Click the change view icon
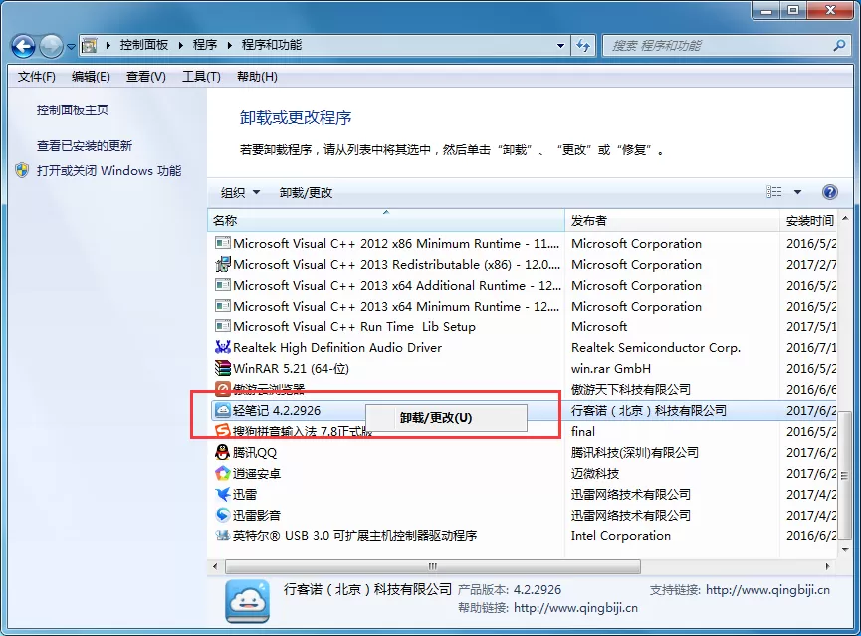 point(773,192)
